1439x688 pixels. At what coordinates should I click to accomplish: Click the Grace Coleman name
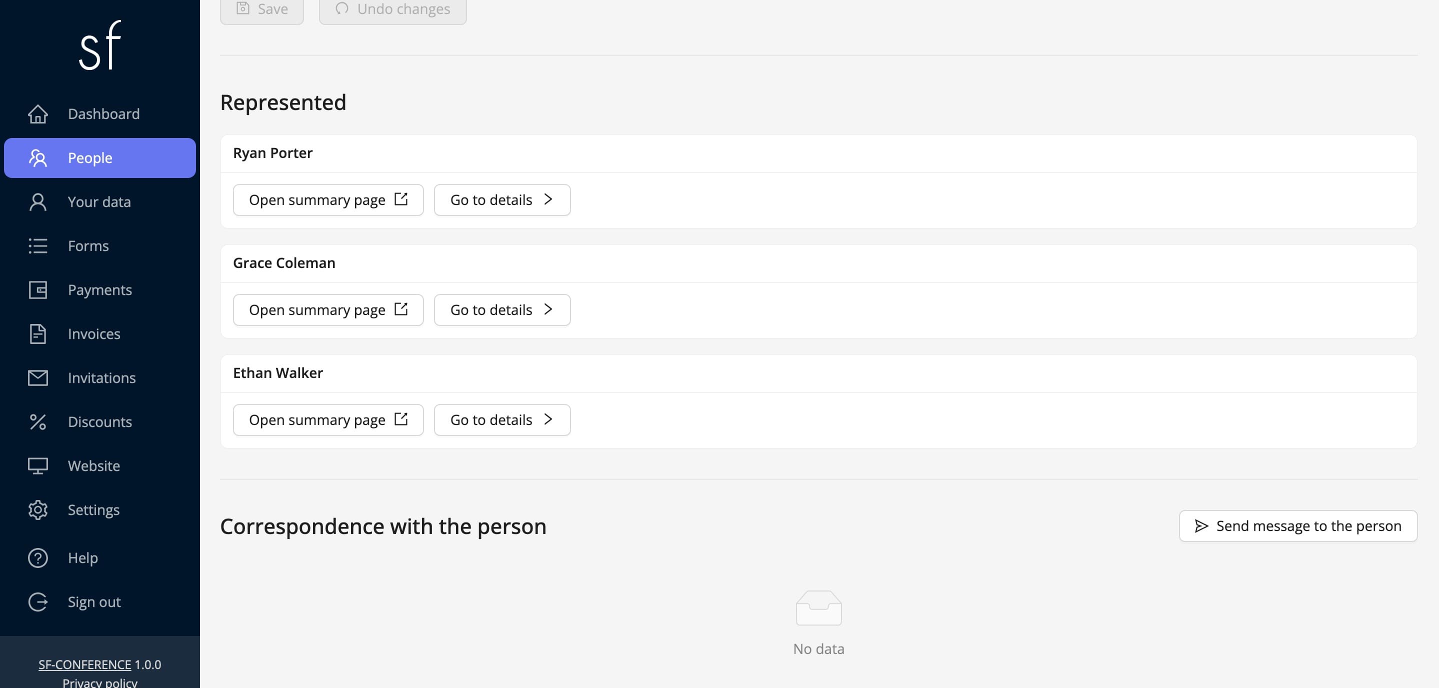(x=284, y=263)
